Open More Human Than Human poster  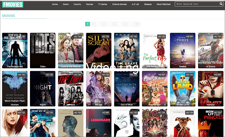(x=15, y=89)
